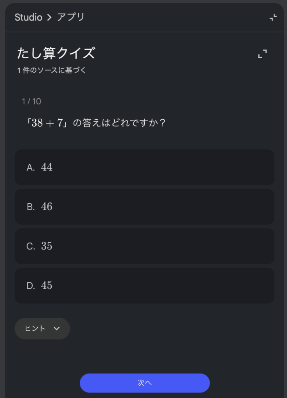Click the breadcrumb arrow after Studio
287x398 pixels.
[x=49, y=17]
